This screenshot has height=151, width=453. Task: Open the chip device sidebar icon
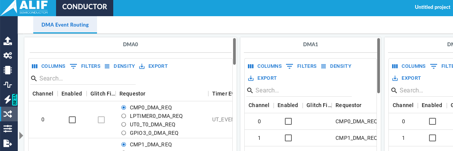[x=8, y=70]
